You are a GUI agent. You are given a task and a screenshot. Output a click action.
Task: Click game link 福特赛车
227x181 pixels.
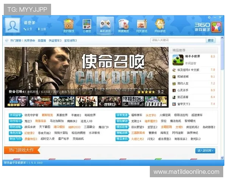(137, 115)
